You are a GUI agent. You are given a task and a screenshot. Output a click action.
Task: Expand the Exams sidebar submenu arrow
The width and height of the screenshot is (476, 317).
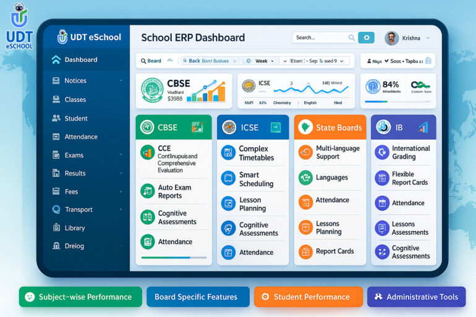121,155
